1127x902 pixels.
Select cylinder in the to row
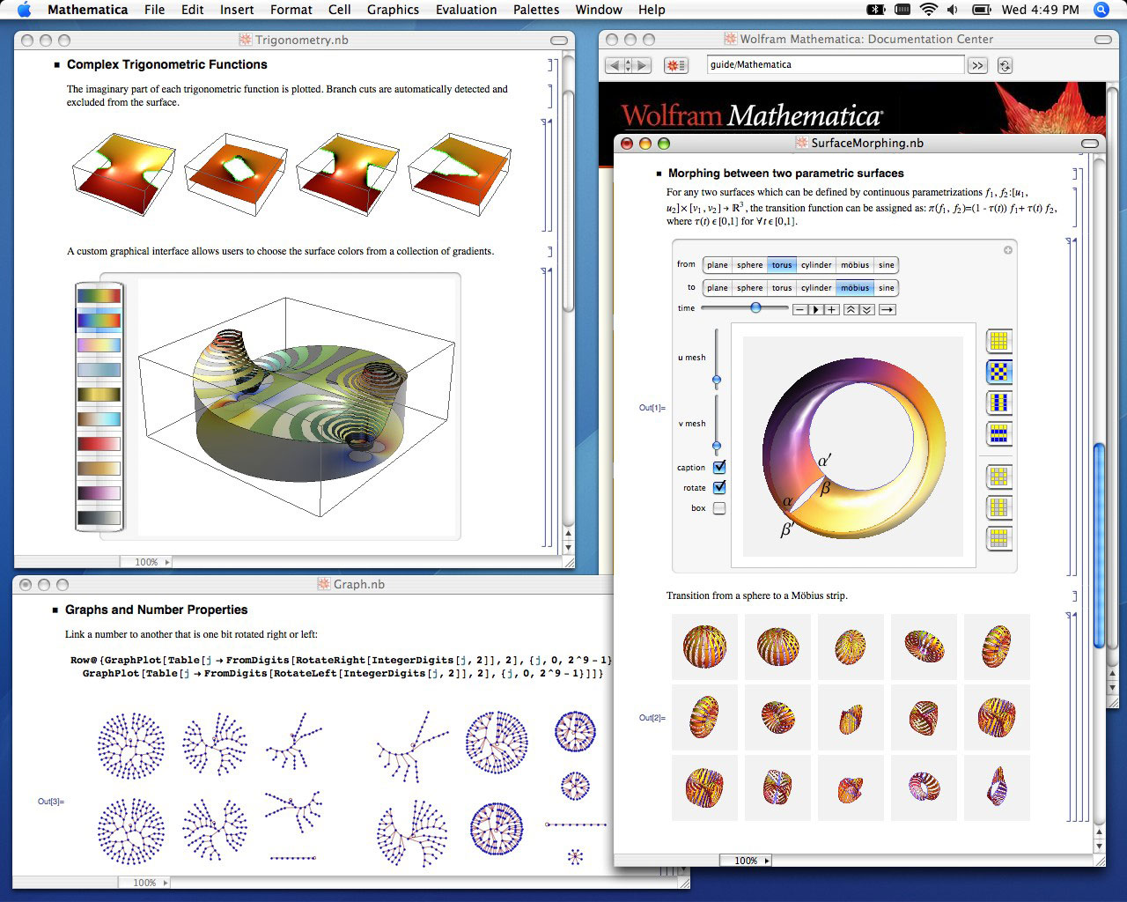(816, 288)
